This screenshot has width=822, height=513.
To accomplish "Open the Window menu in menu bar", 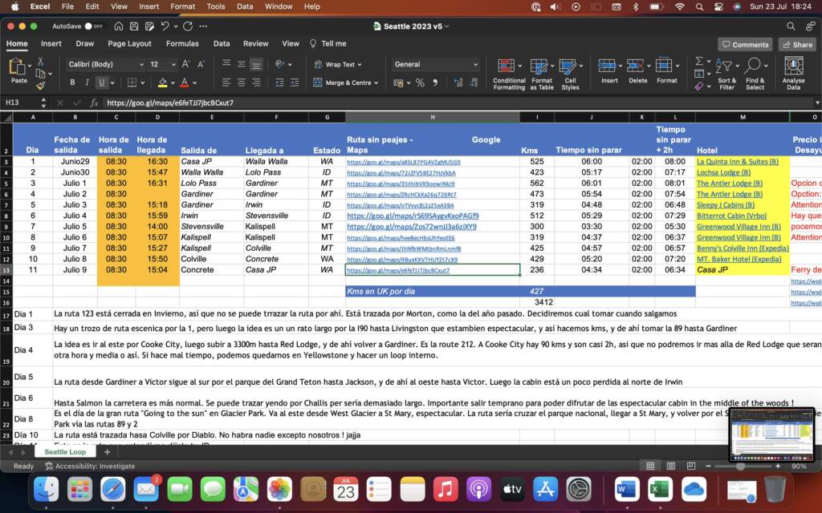I will [279, 6].
